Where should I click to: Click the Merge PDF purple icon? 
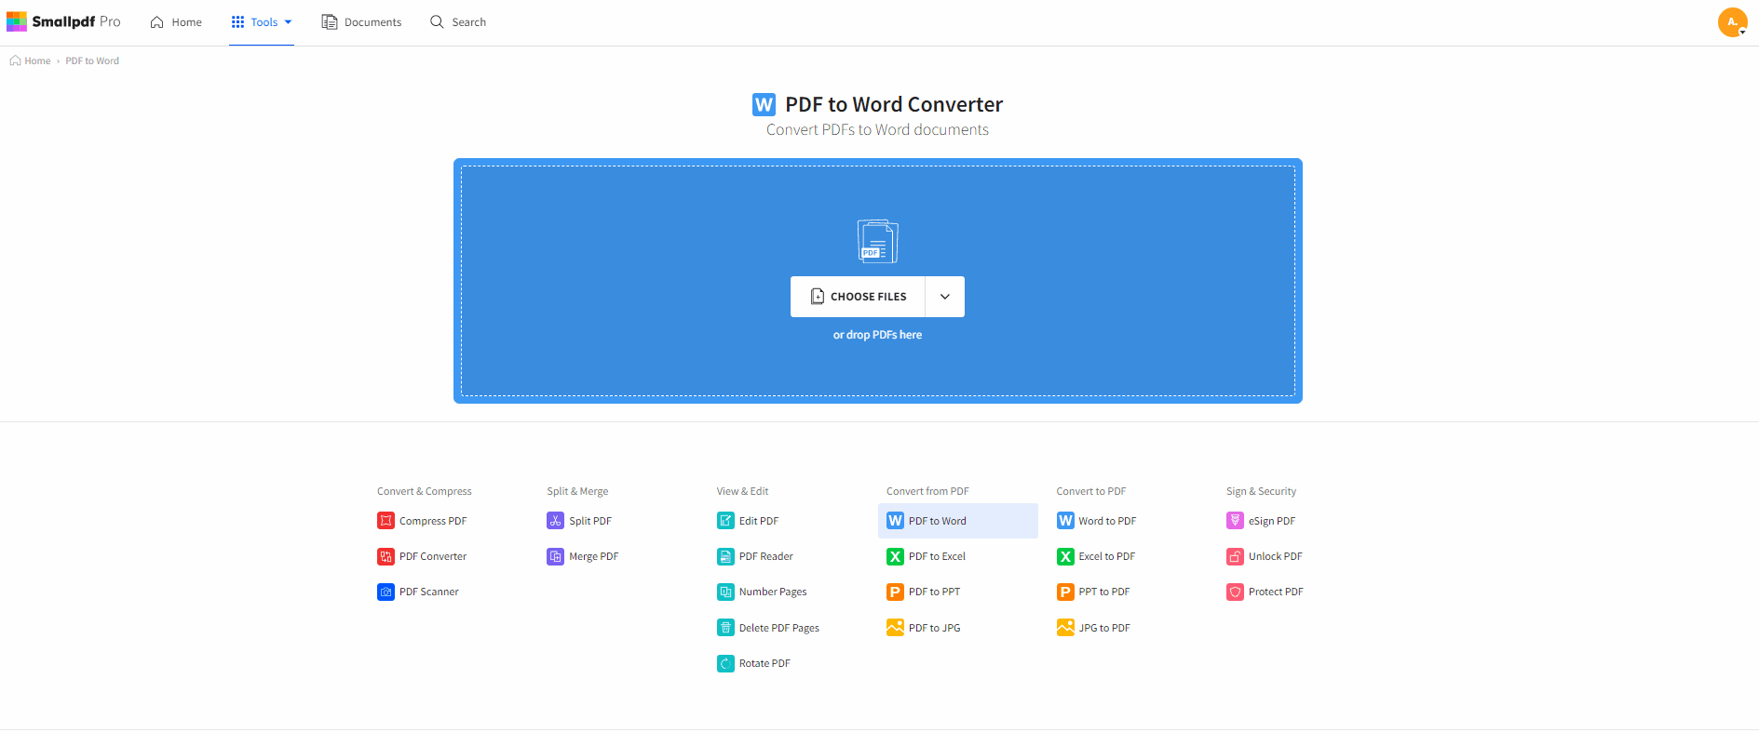[x=555, y=556]
